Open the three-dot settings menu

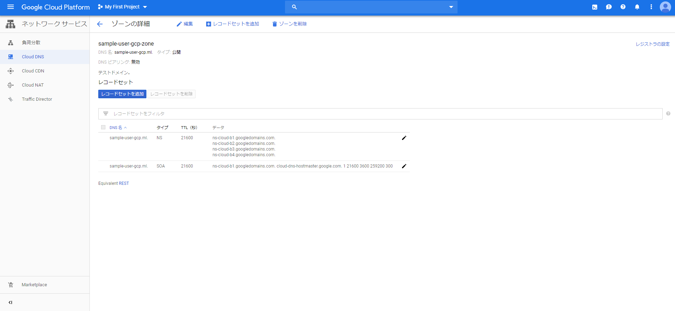651,7
